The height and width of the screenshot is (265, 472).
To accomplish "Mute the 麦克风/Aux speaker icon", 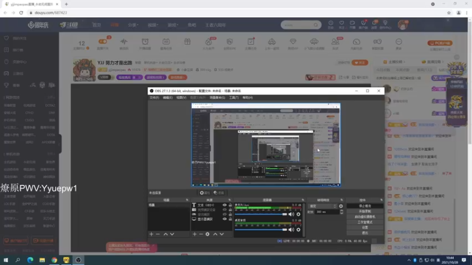I will [291, 214].
